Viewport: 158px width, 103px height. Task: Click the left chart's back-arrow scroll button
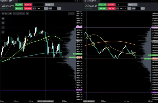coord(71,14)
